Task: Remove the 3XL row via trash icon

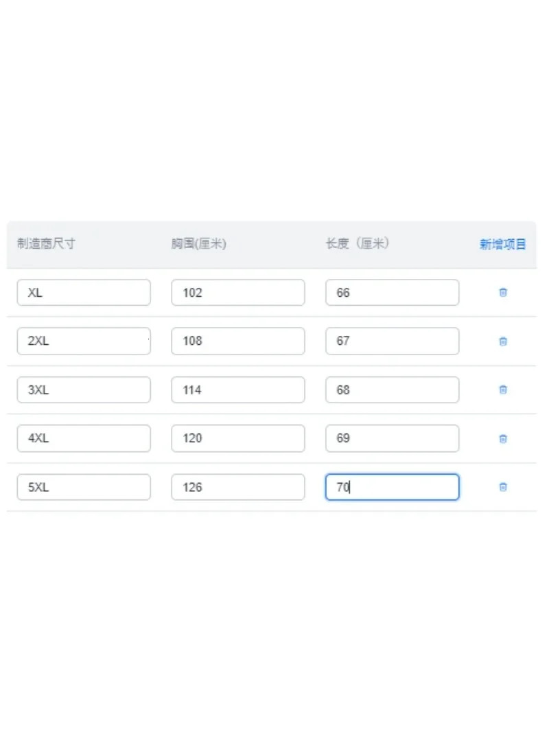Action: point(502,390)
